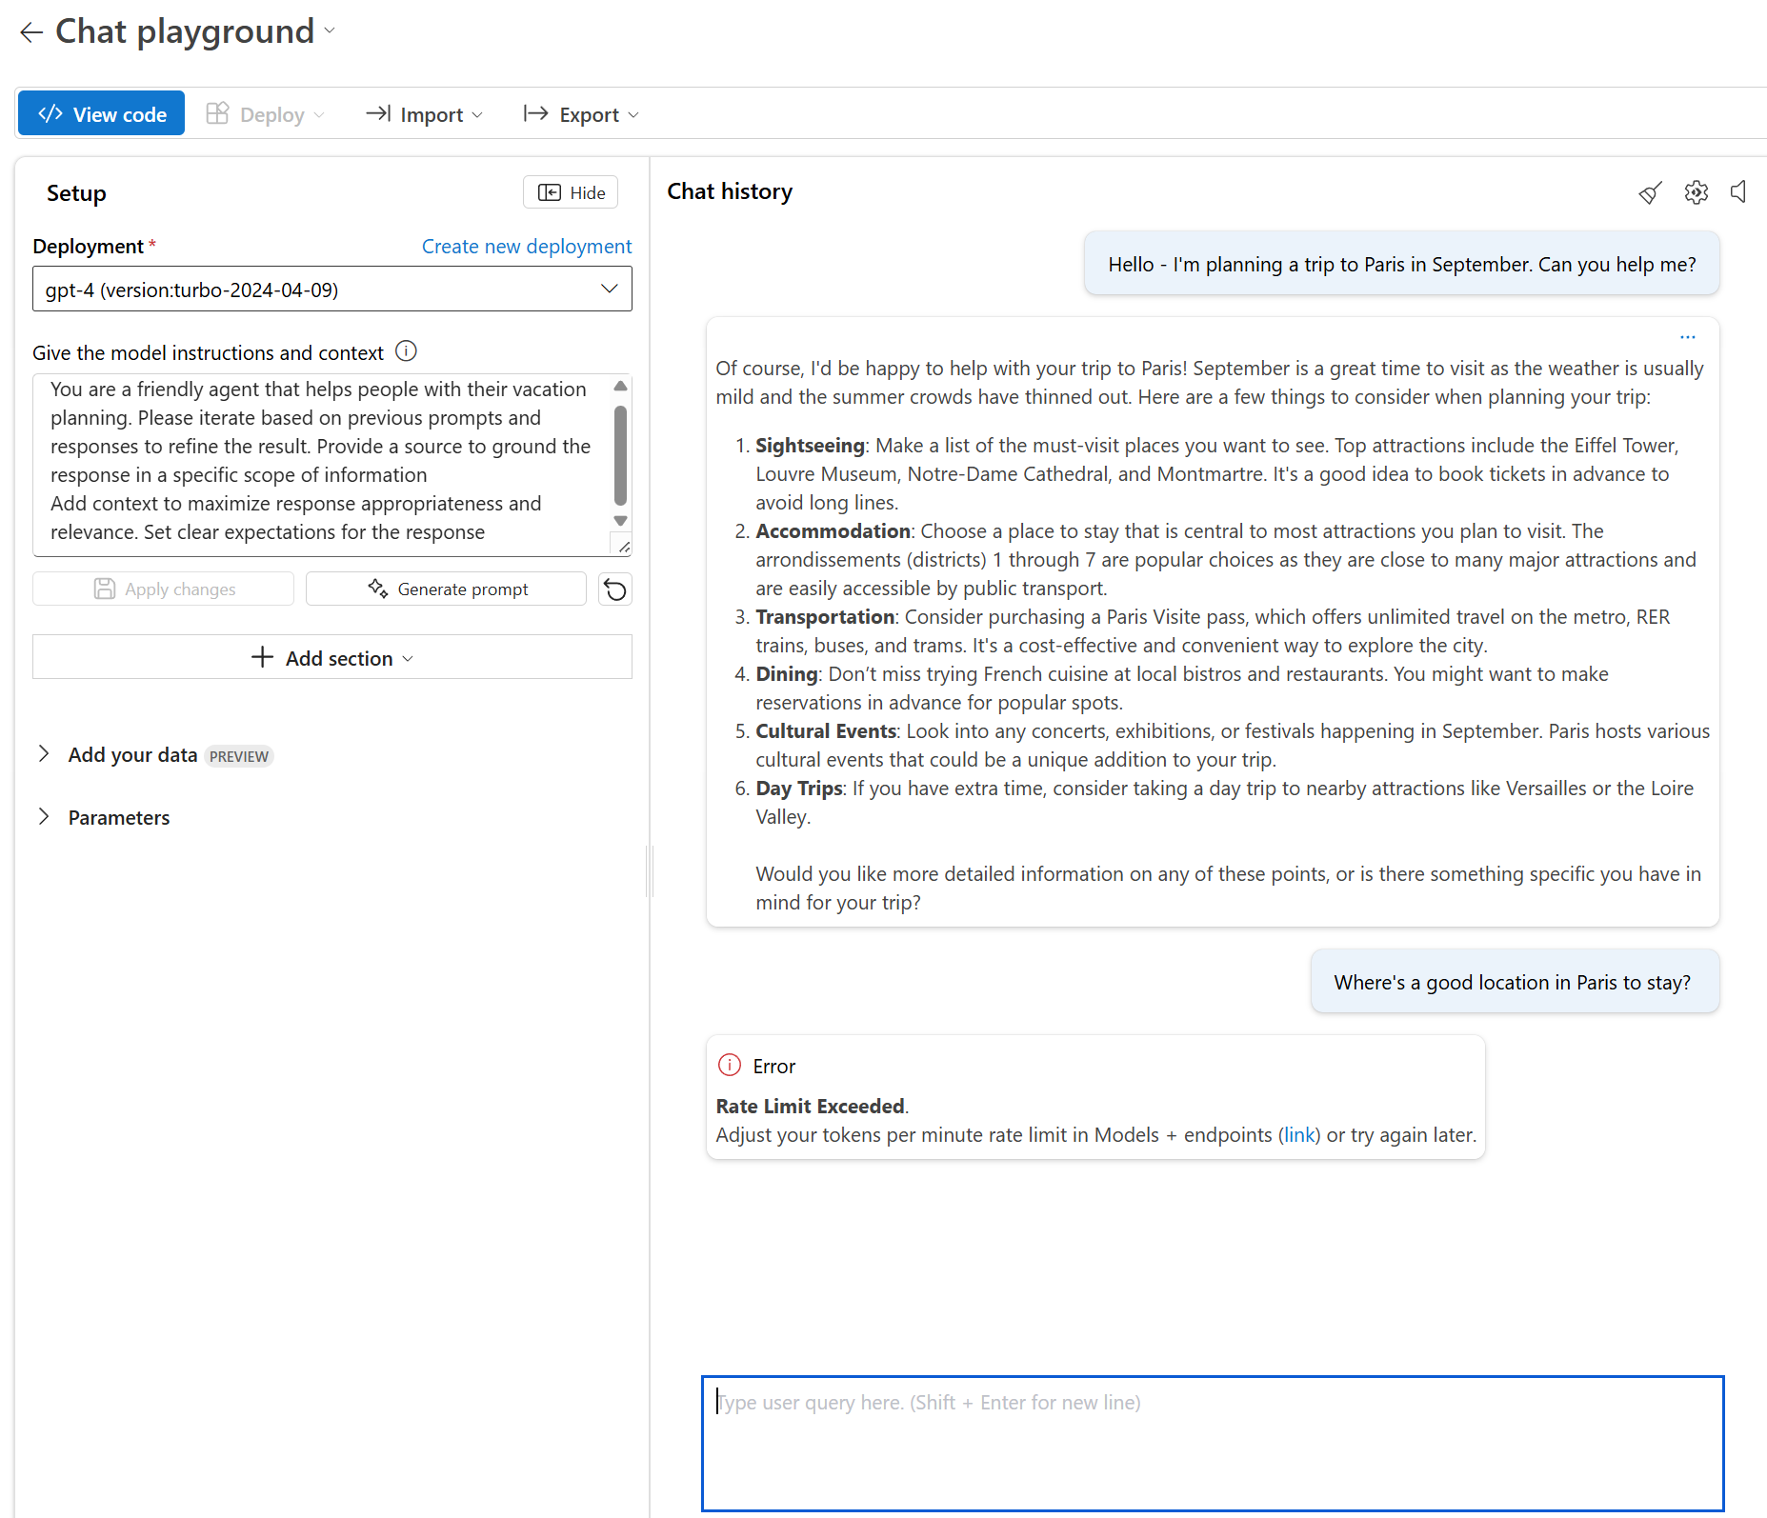Click the Chat history heading
Viewport: 1767px width, 1518px height.
coord(730,191)
